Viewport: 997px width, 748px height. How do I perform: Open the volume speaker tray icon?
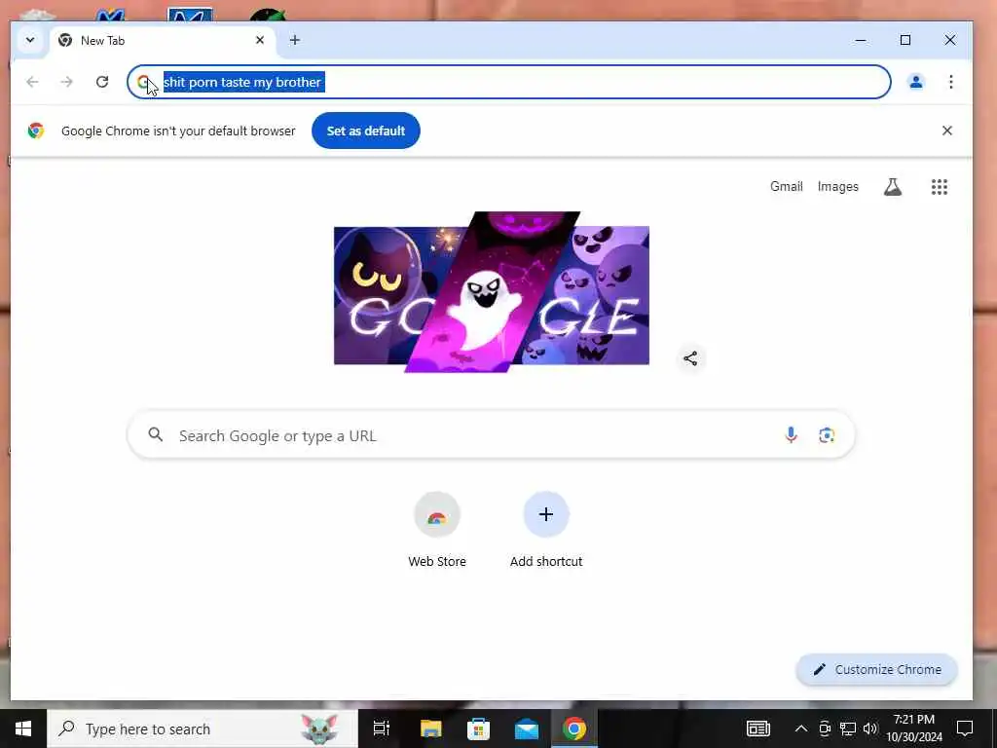tap(870, 729)
